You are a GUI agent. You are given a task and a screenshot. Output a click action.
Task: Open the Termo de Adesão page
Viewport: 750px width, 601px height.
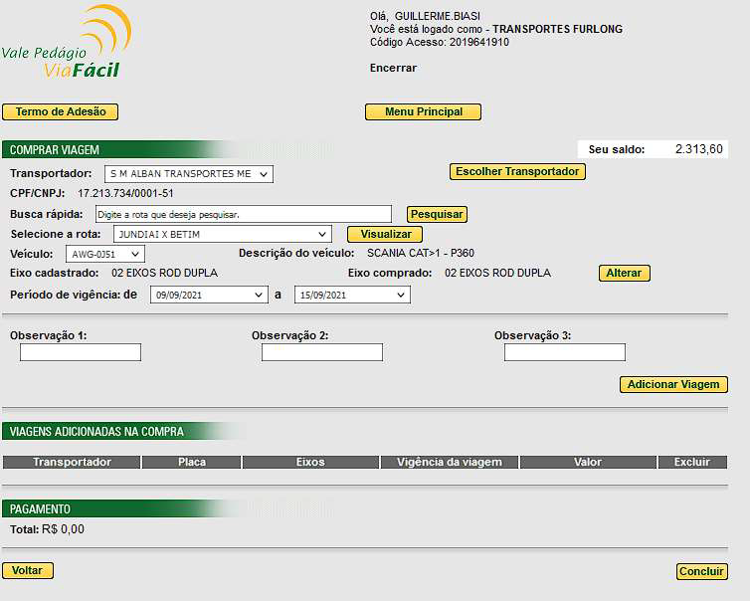click(x=60, y=112)
